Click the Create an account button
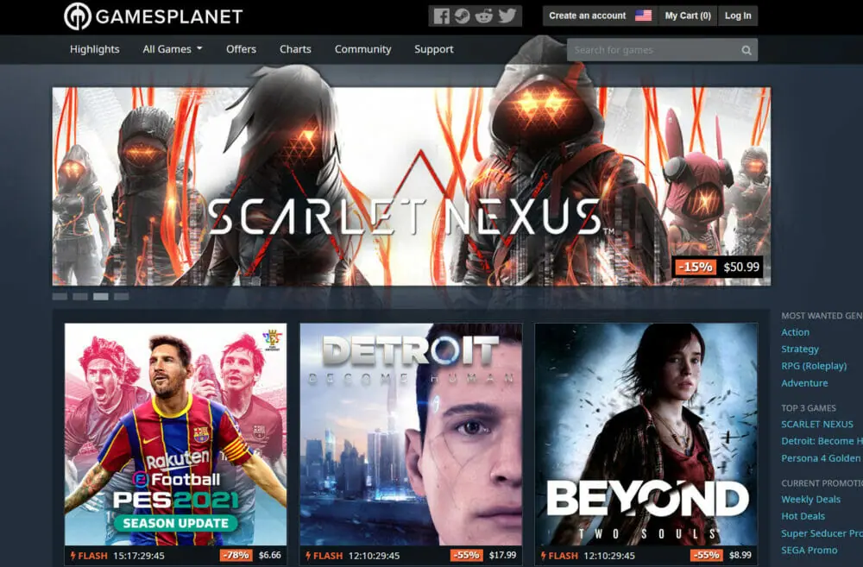This screenshot has width=863, height=567. click(x=587, y=16)
